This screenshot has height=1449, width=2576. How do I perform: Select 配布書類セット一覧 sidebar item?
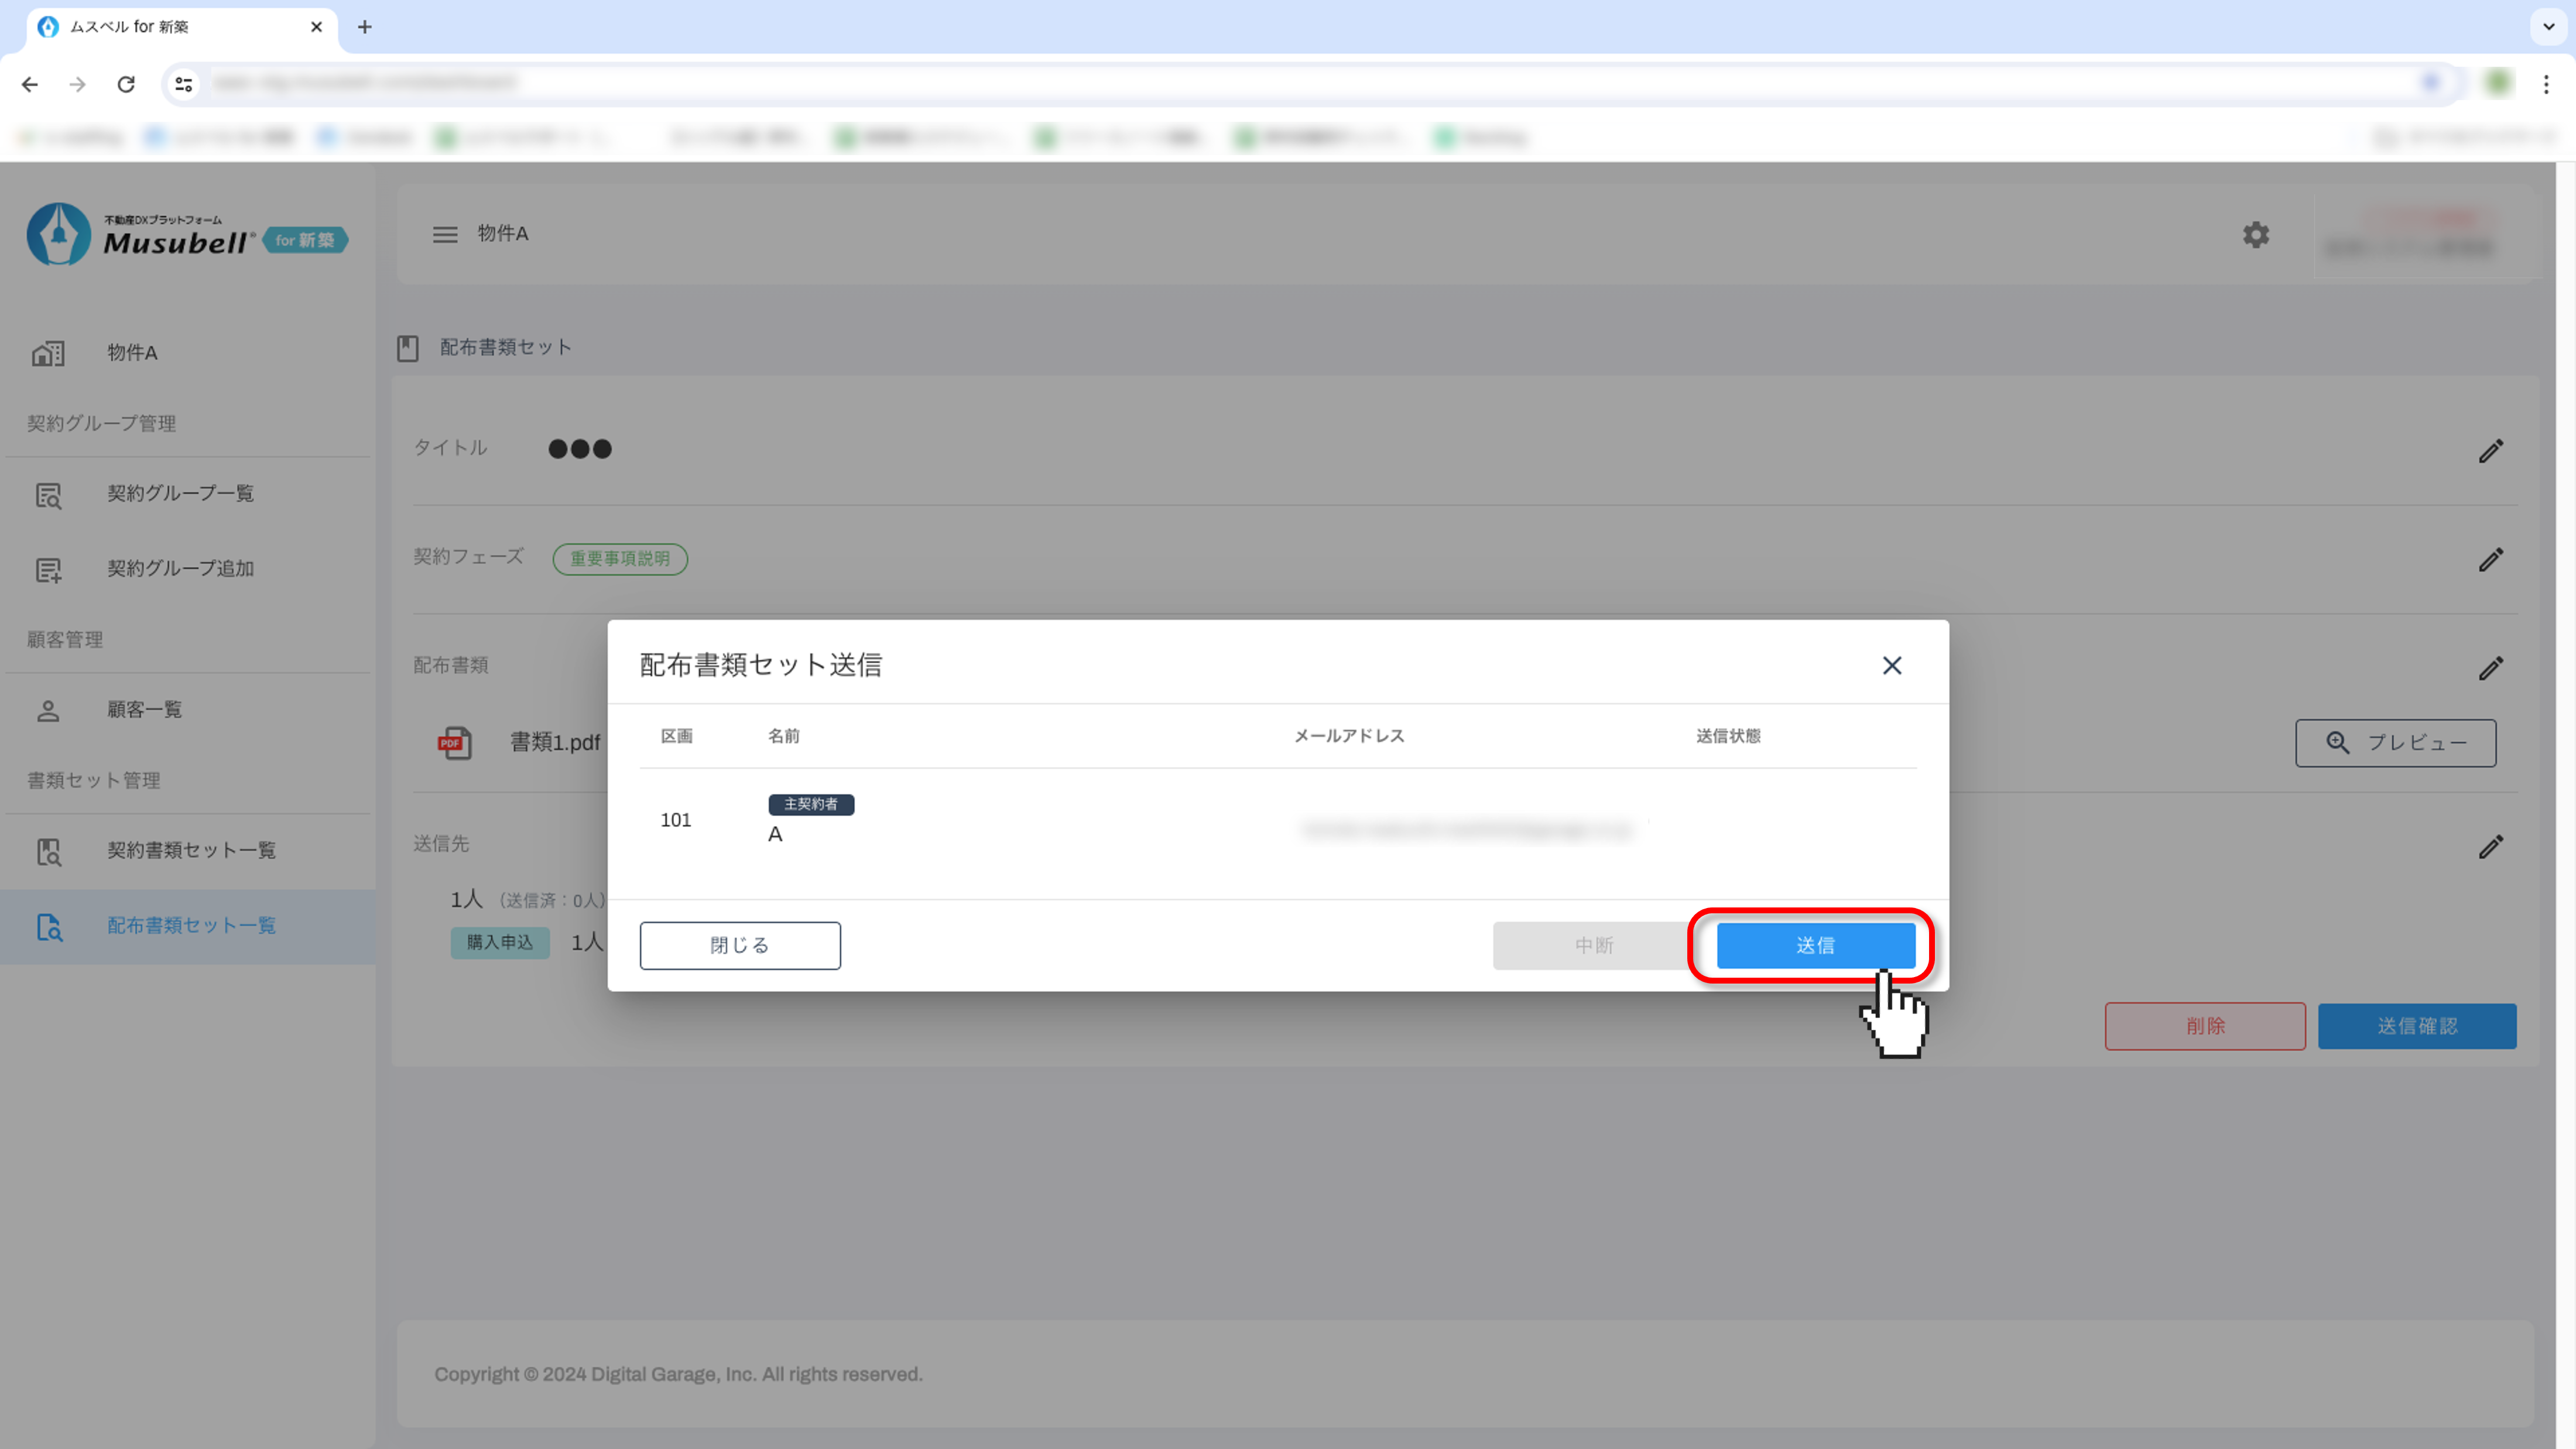pyautogui.click(x=191, y=925)
